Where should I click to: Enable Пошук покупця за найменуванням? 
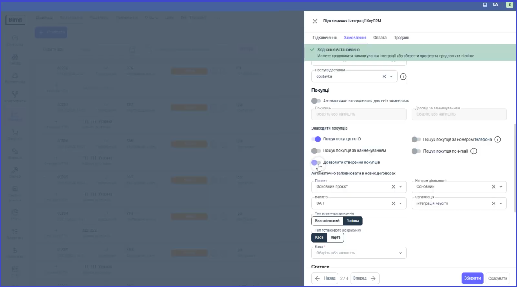point(316,151)
